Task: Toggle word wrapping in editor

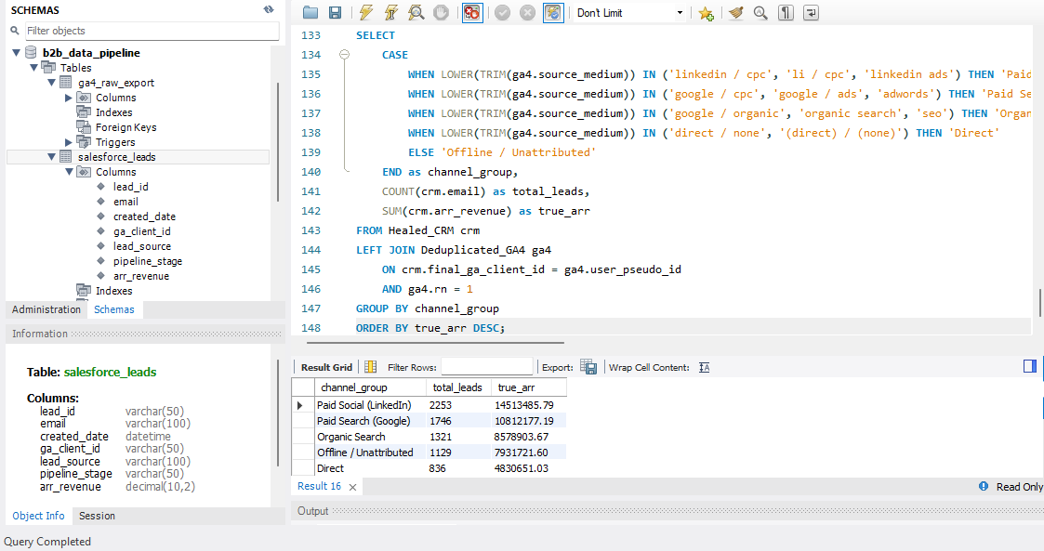Action: 811,13
